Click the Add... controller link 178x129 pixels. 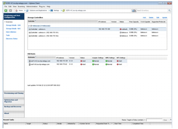(145, 18)
